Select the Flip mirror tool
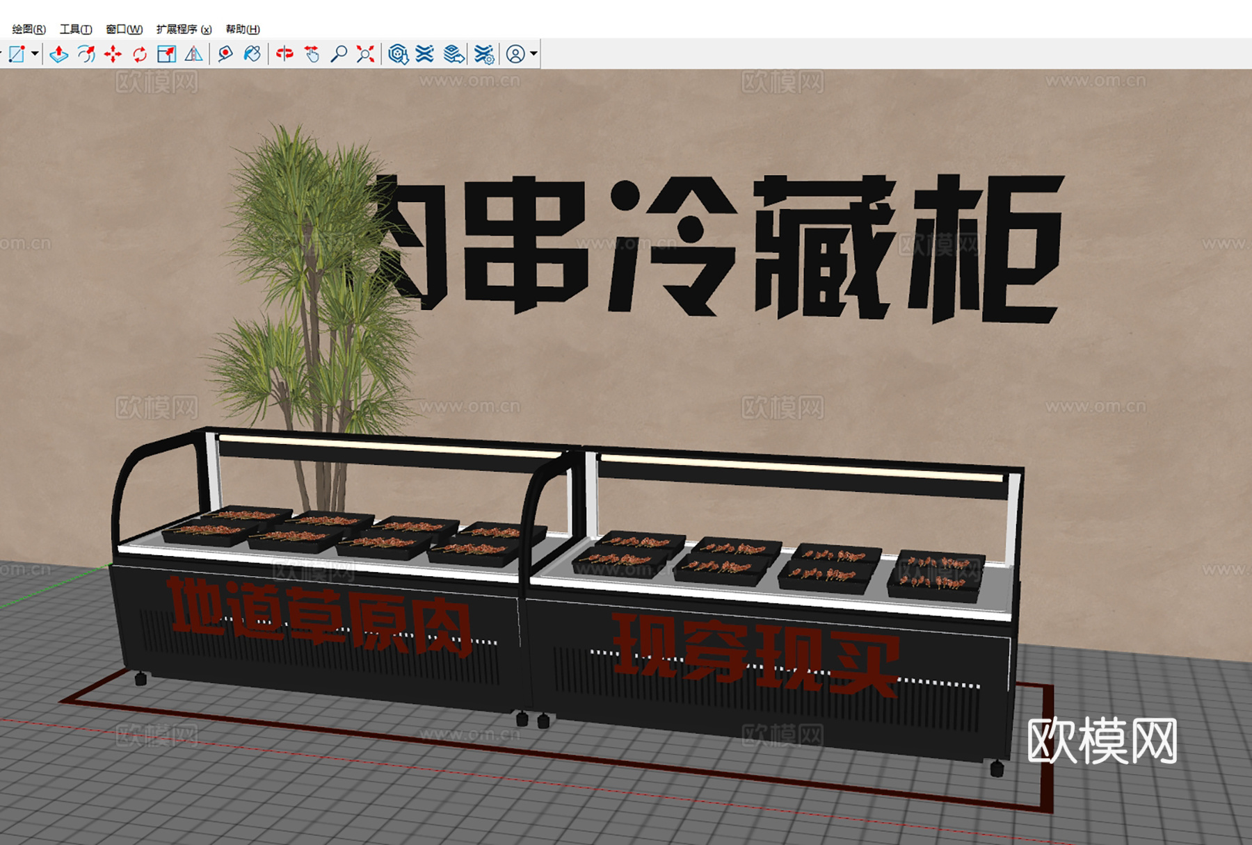The image size is (1252, 845). pos(194,54)
